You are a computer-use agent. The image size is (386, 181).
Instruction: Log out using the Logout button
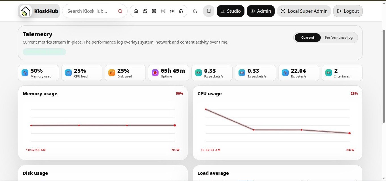[x=348, y=11]
